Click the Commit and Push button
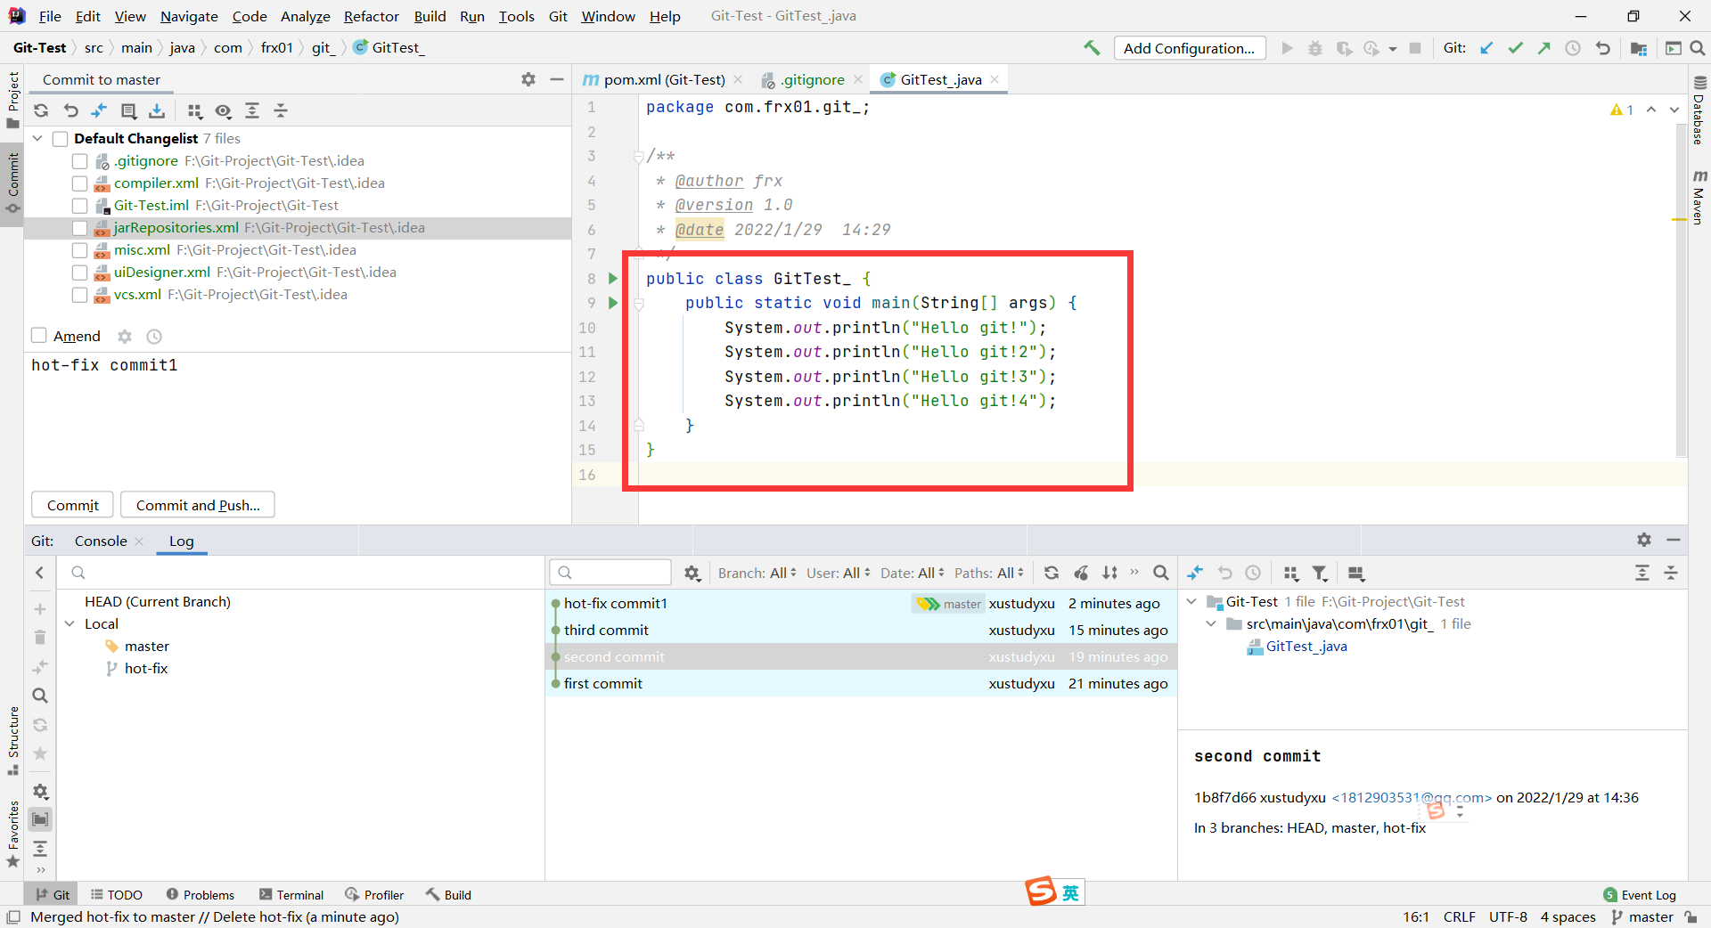Viewport: 1711px width, 928px height. point(198,505)
